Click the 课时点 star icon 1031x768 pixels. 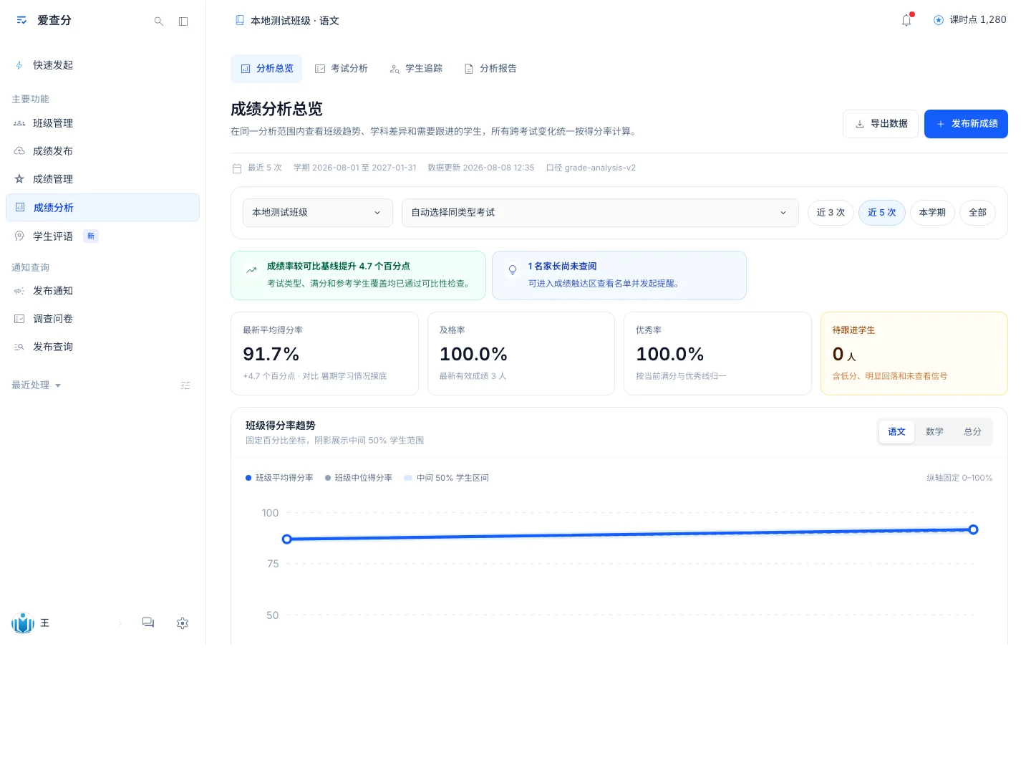[x=939, y=20]
